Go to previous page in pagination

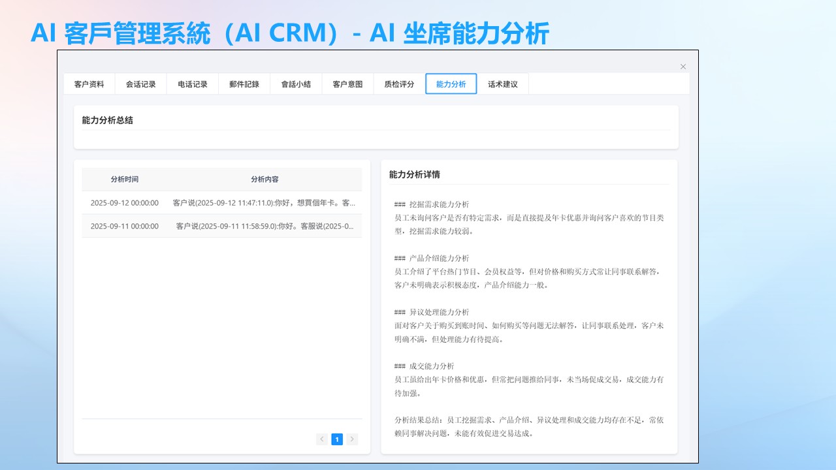click(321, 439)
